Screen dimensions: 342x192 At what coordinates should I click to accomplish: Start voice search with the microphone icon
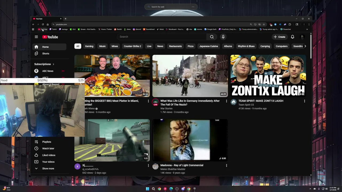(x=223, y=37)
